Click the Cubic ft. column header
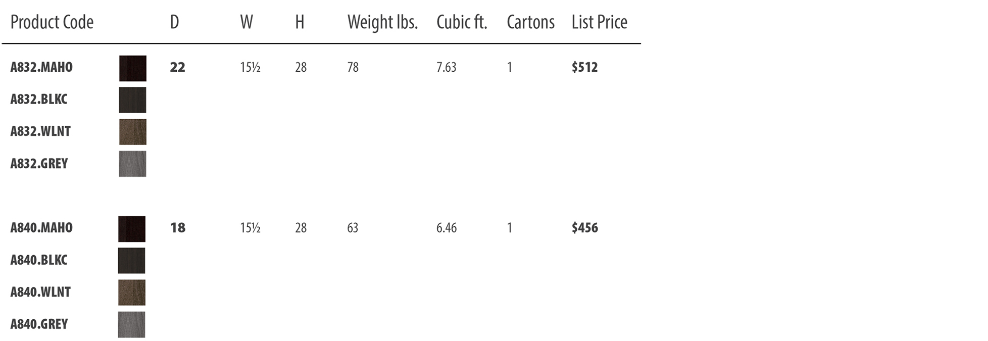Viewport: 988px width, 341px height. [462, 22]
